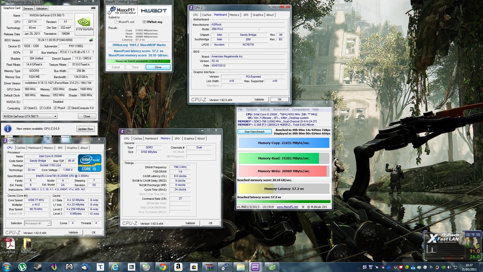This screenshot has height=272, width=483.
Task: Click Close in the MaxxPI HWbot Submit dialog
Action: [158, 67]
